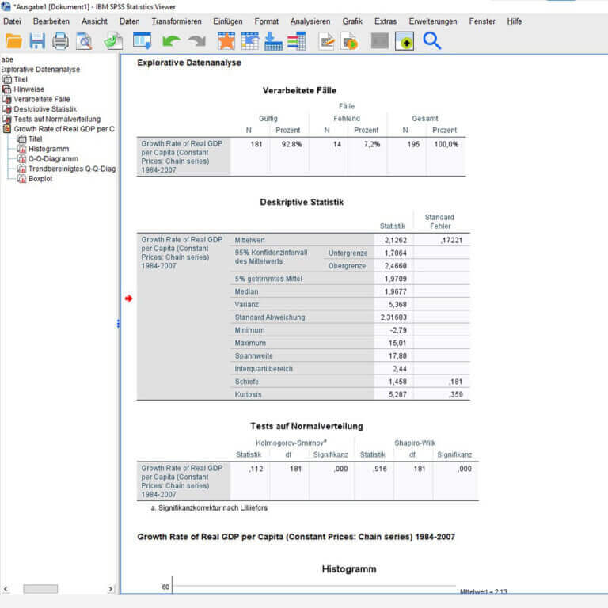The height and width of the screenshot is (608, 608).
Task: Open Print Preview from the toolbar
Action: [x=84, y=41]
